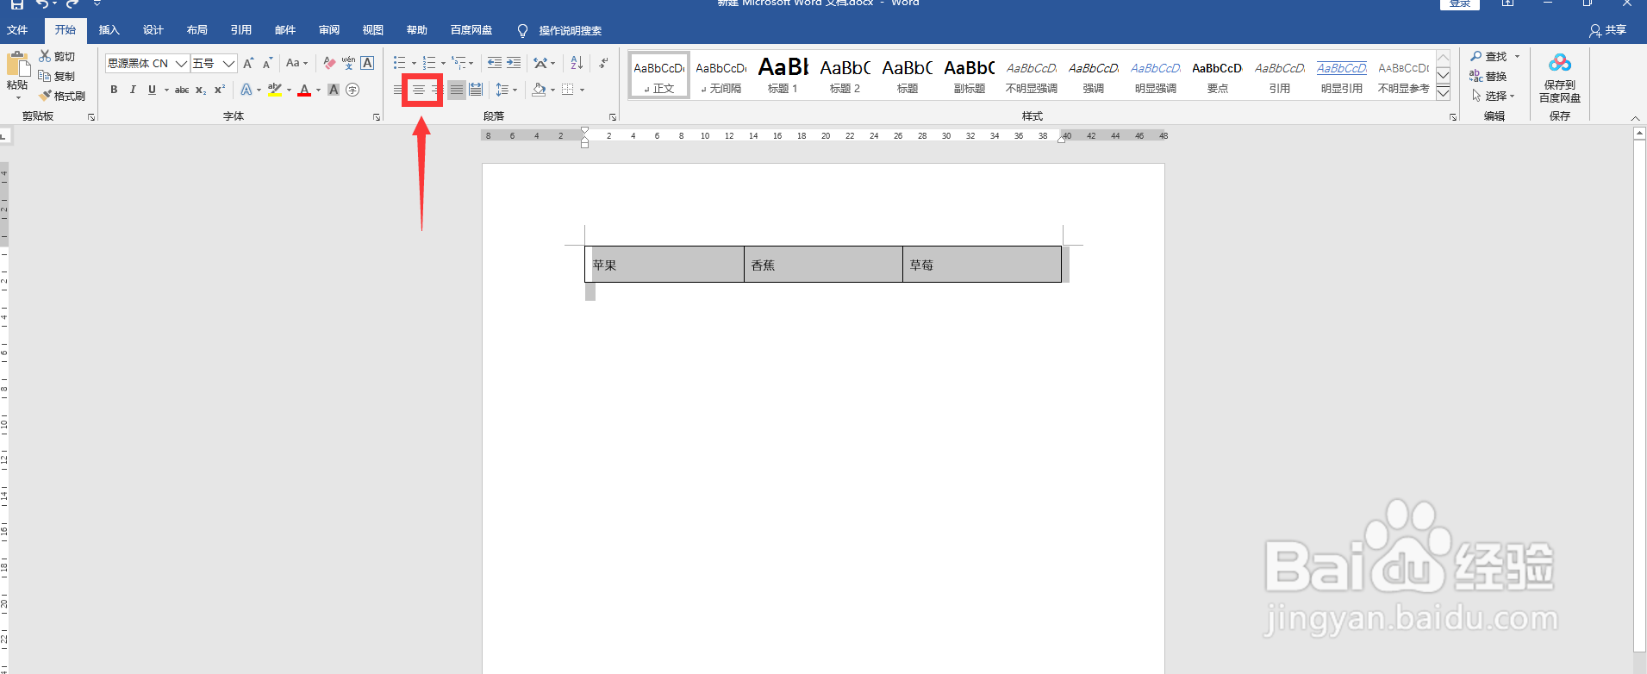Viewport: 1647px width, 674px height.
Task: Open the numbered list dropdown arrow
Action: (x=443, y=63)
